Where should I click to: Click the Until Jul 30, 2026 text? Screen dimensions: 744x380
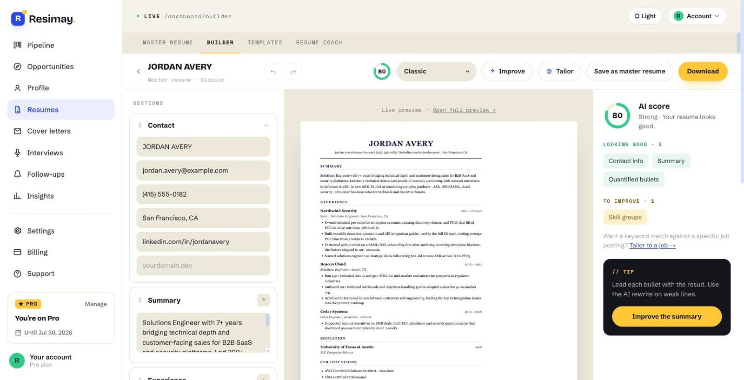(48, 333)
